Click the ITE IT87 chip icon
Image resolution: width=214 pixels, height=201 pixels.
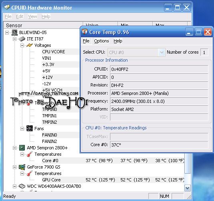pos(22,39)
